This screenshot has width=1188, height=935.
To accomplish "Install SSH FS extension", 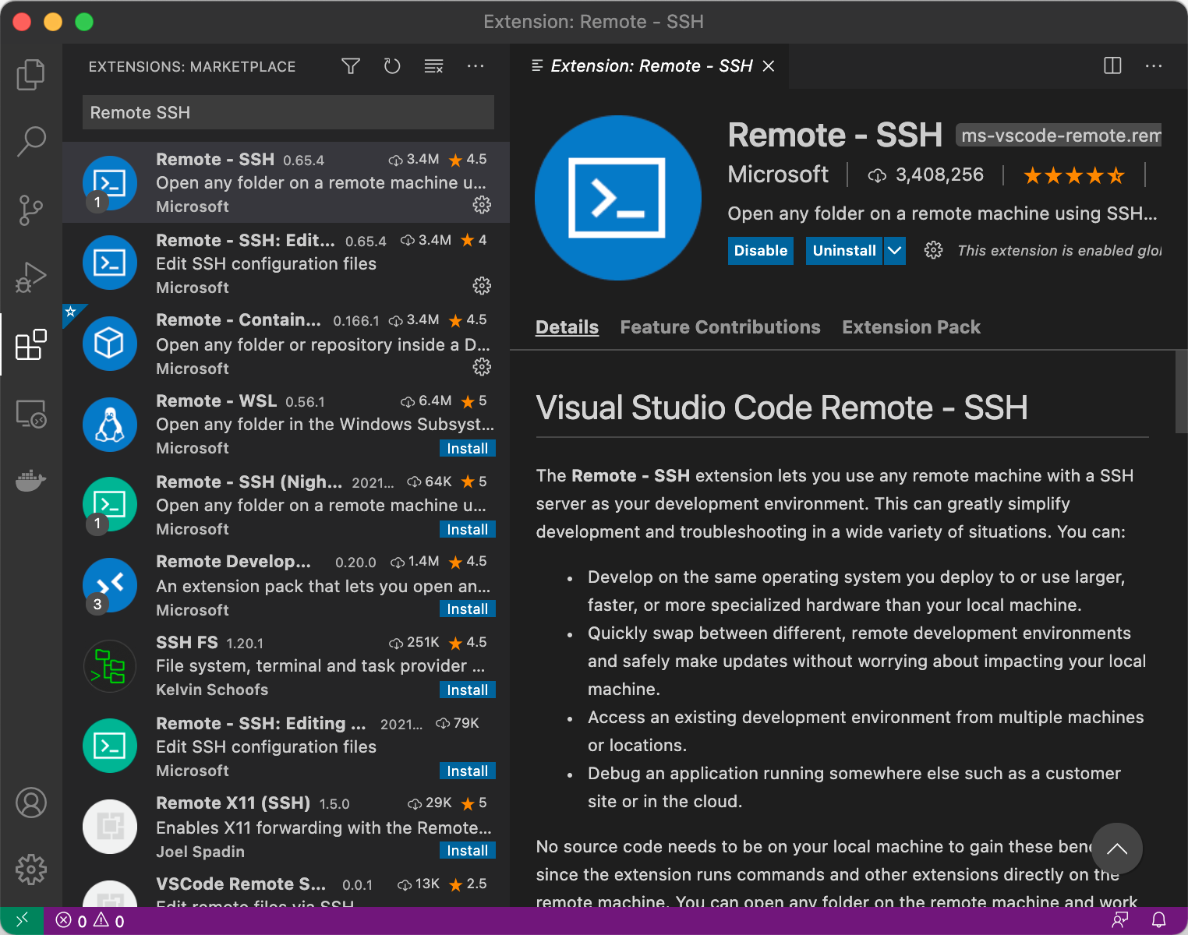I will [x=468, y=690].
